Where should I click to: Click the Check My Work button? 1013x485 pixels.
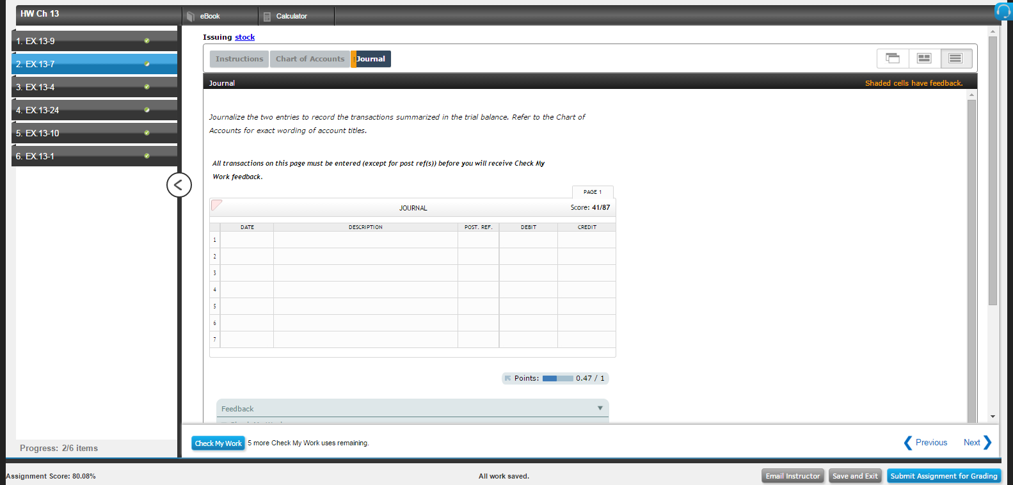[218, 443]
